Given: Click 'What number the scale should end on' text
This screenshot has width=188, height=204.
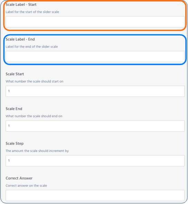Looking at the screenshot, I should coord(34,116).
